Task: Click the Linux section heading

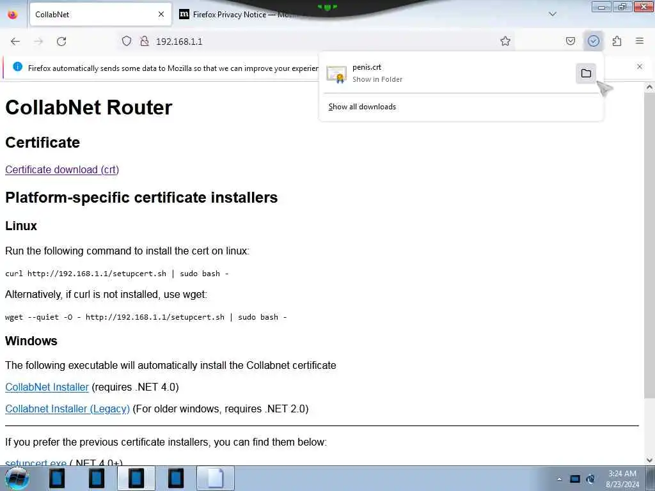Action: click(21, 226)
